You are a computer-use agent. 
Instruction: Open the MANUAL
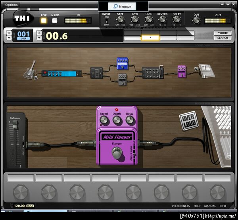(x=210, y=206)
